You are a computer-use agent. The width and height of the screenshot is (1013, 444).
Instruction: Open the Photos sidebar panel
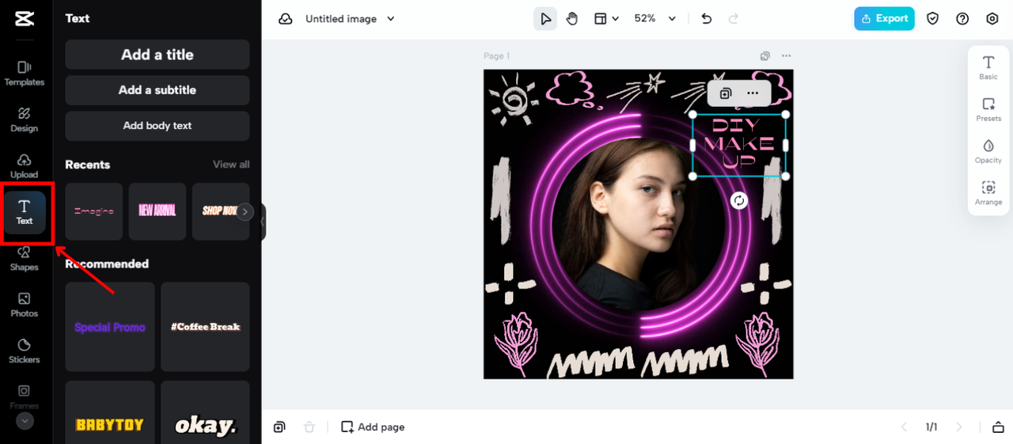coord(25,305)
